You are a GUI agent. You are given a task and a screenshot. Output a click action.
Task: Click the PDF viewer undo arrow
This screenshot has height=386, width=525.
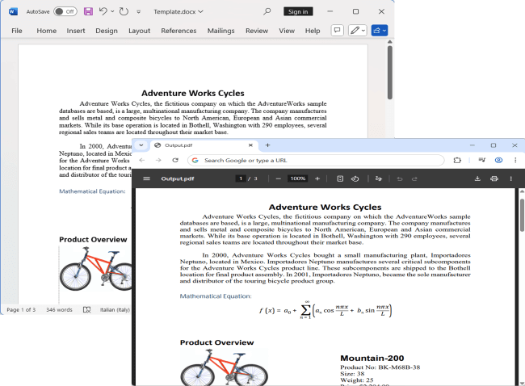(x=400, y=178)
